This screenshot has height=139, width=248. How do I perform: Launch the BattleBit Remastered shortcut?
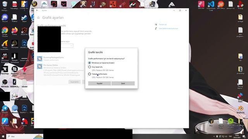coord(15,58)
